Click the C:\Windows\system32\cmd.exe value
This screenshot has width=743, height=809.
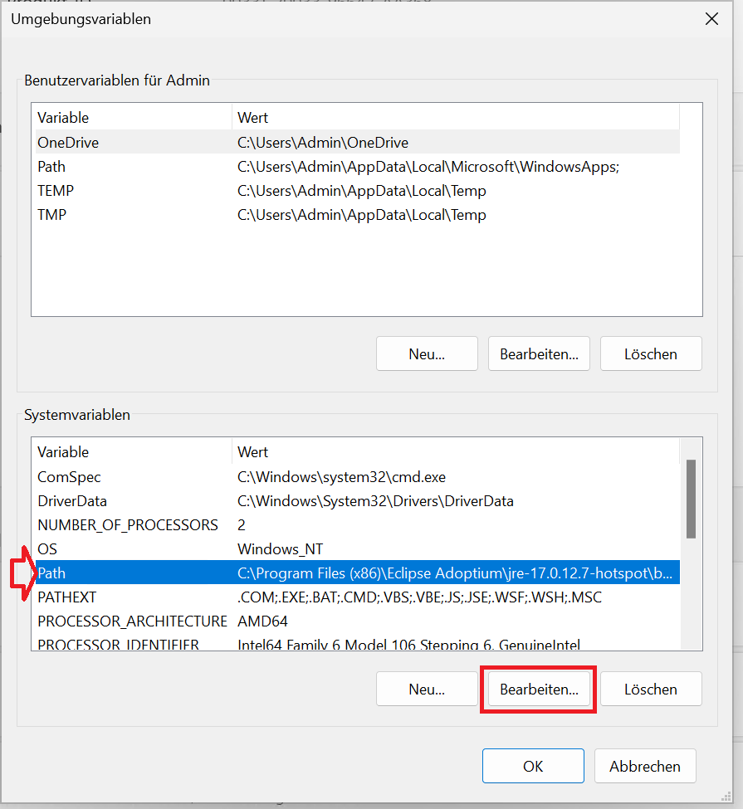coord(341,477)
